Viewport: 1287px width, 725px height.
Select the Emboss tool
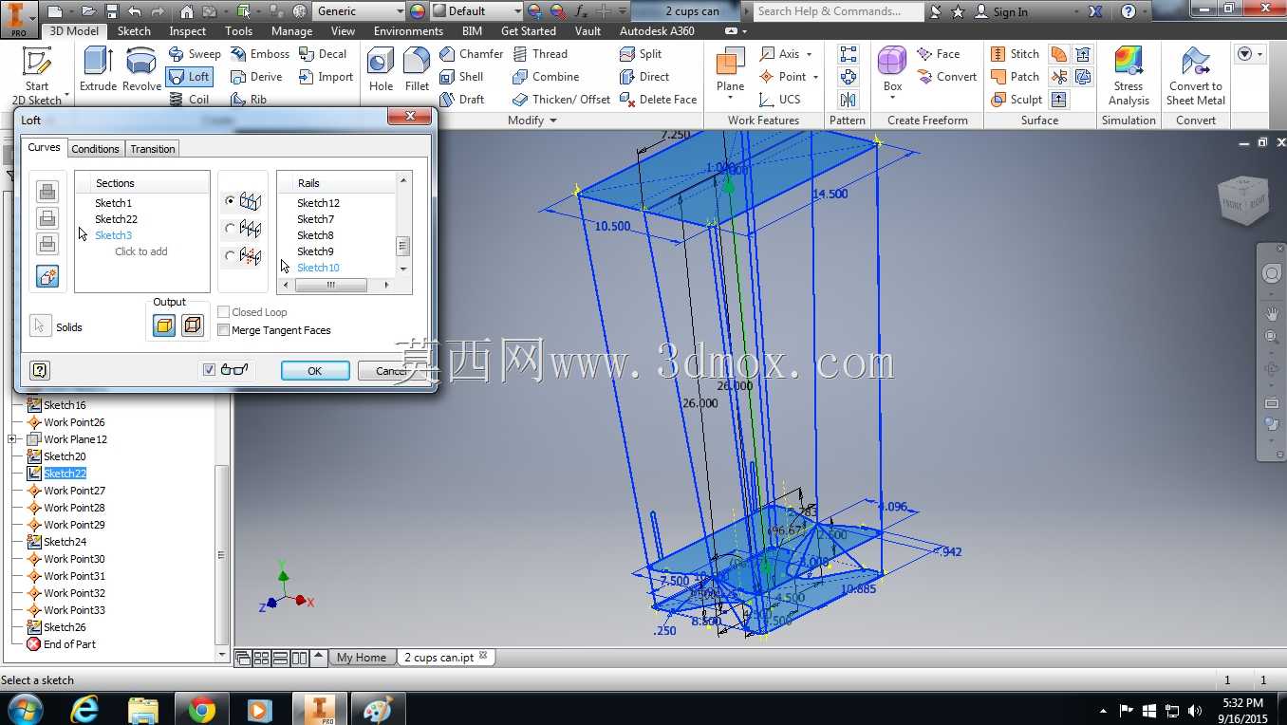click(260, 54)
